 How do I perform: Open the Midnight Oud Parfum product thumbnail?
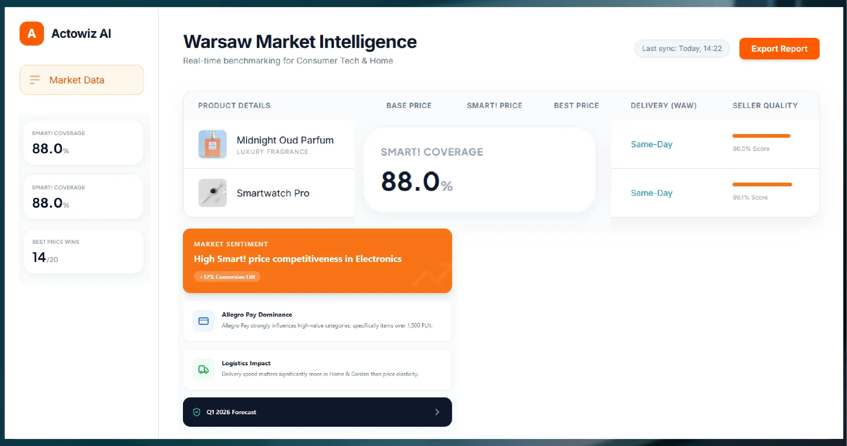[x=212, y=144]
